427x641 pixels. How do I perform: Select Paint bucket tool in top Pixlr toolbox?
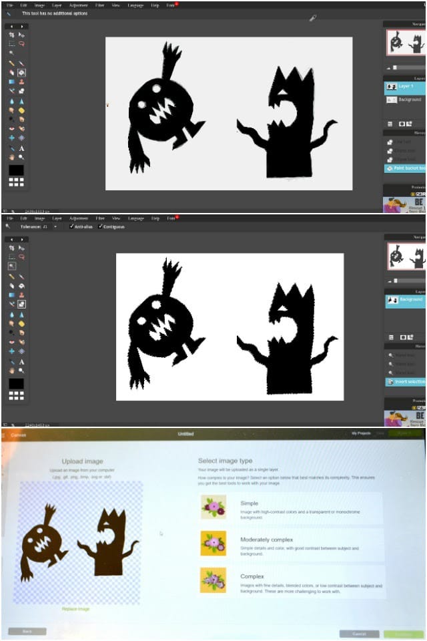tap(21, 73)
